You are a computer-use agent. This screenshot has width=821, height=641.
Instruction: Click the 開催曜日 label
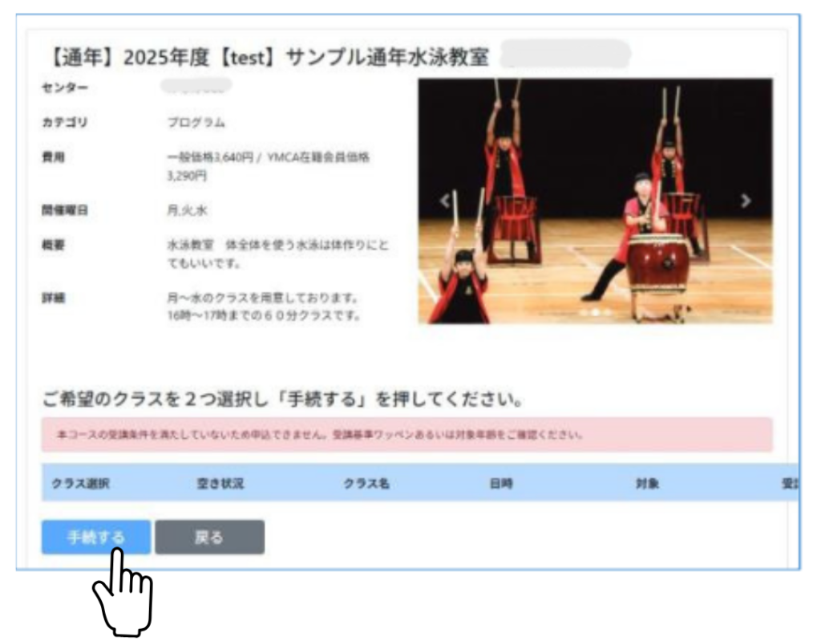65,210
